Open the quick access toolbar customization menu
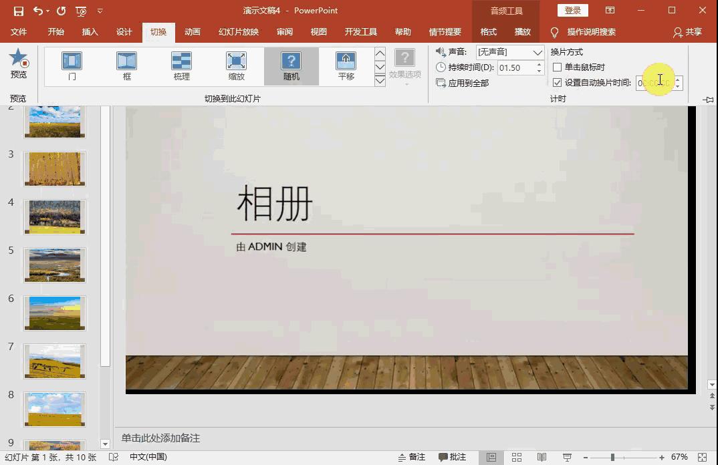Viewport: 718px width, 465px height. (99, 11)
